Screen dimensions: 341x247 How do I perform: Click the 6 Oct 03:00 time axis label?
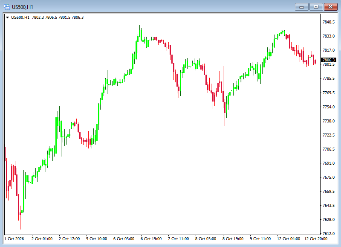point(124,239)
